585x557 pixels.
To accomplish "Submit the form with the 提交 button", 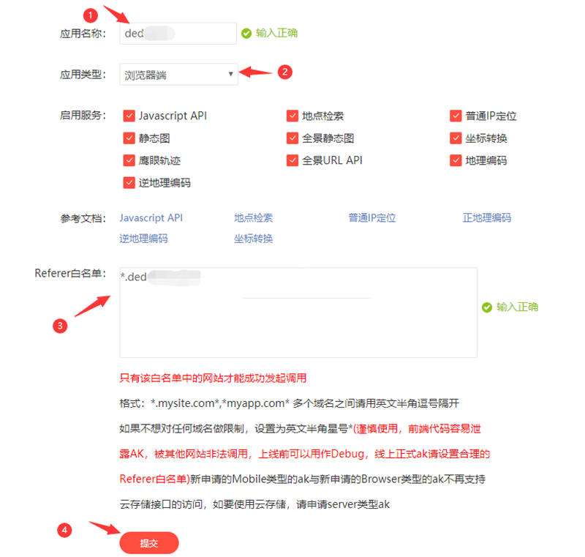I will (149, 543).
